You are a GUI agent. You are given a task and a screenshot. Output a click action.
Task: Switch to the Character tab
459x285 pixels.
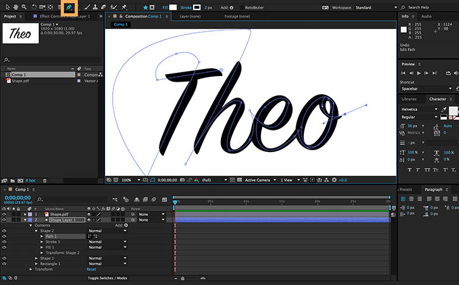point(437,99)
